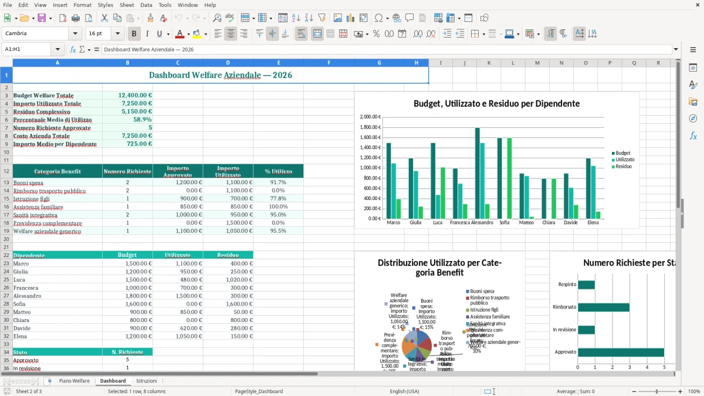Open background color dropdown arrow

pyautogui.click(x=205, y=34)
